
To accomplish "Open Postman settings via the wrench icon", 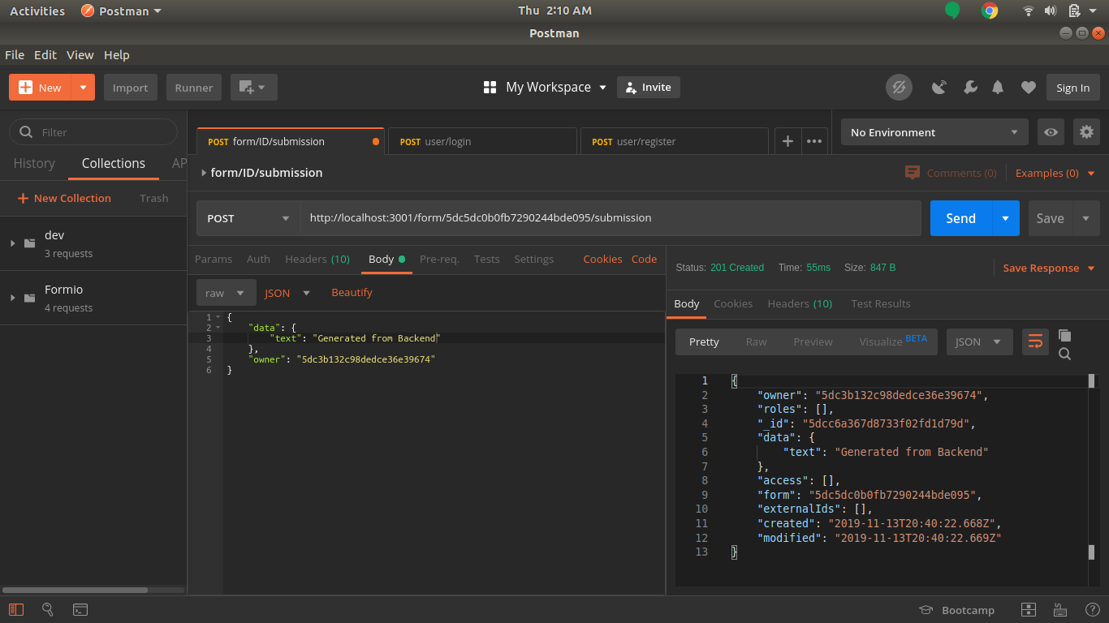I will [x=970, y=87].
